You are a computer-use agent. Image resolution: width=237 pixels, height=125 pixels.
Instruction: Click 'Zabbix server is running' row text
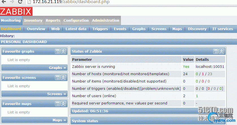click(94, 67)
